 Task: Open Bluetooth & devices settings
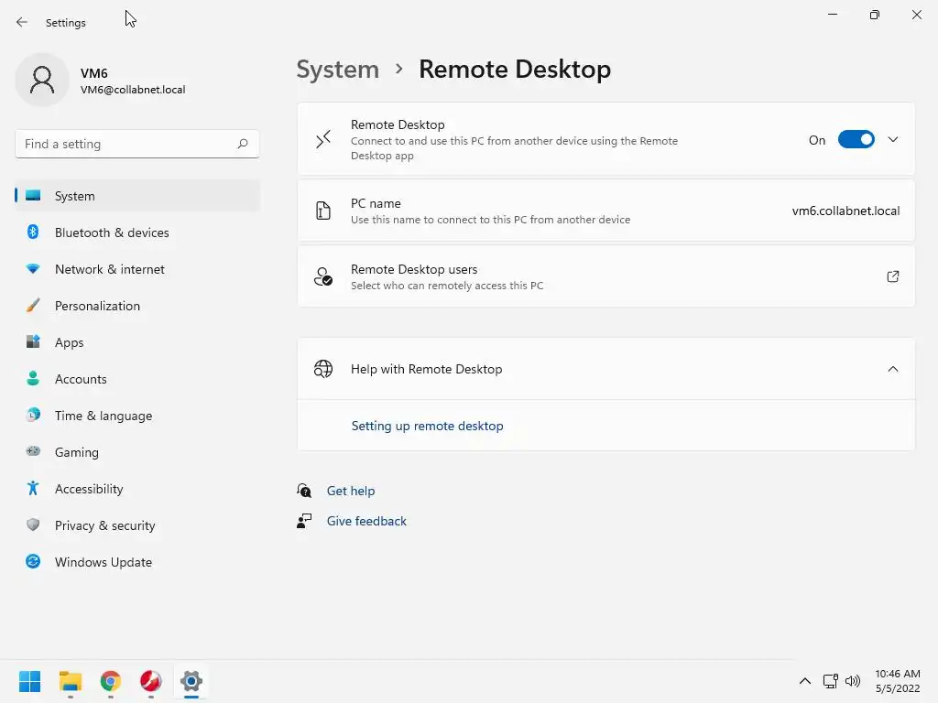pyautogui.click(x=112, y=233)
